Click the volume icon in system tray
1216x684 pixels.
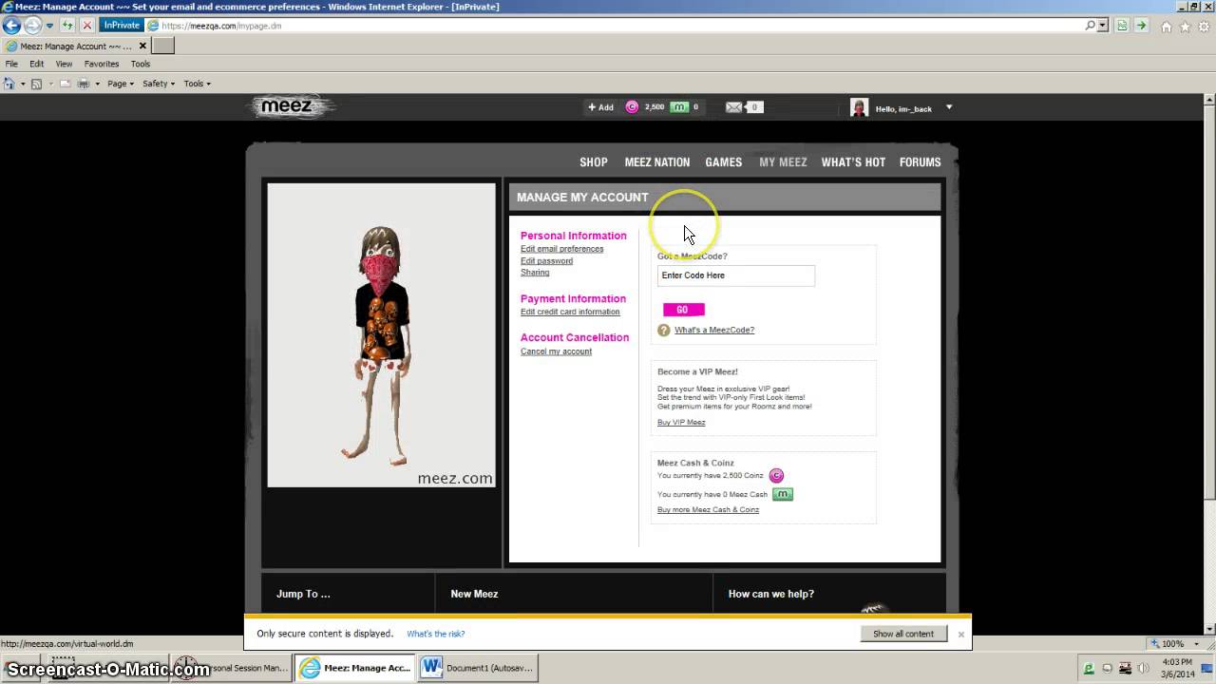point(1143,668)
